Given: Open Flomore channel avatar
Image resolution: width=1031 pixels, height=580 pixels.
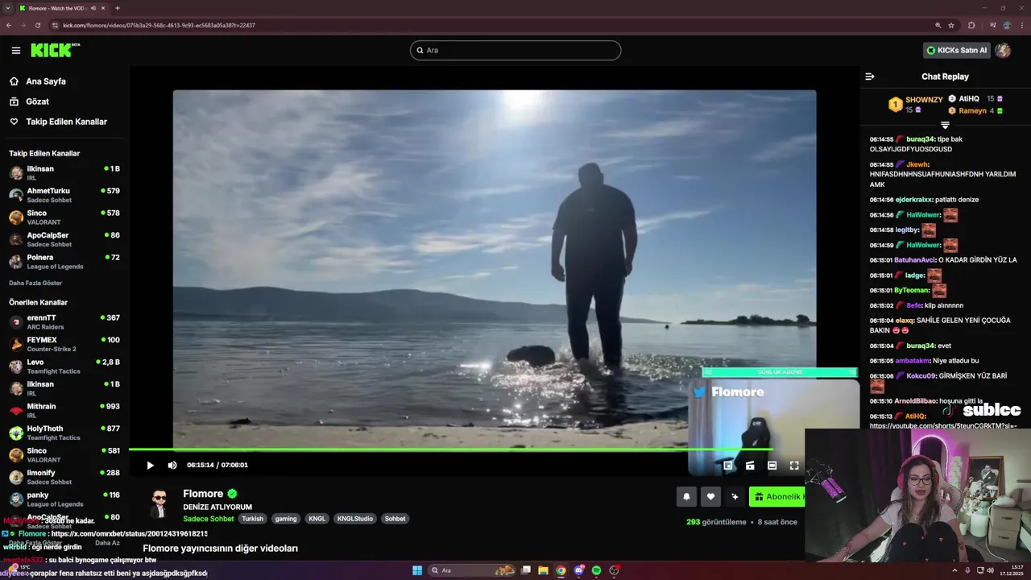Looking at the screenshot, I should [159, 504].
